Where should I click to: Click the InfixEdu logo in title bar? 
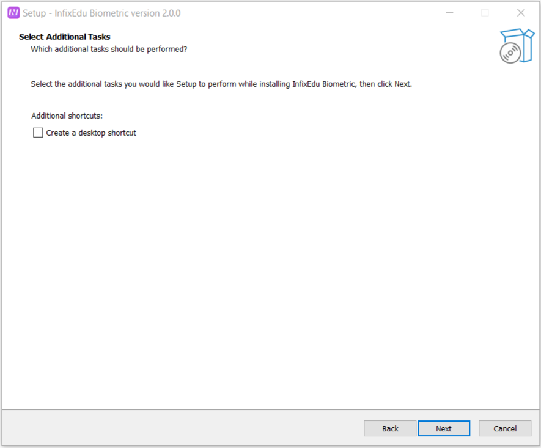(x=13, y=13)
